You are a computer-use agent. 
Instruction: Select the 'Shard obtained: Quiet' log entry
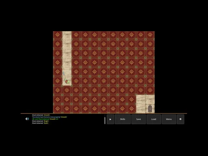click(40, 123)
